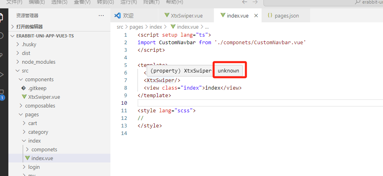Click the src breadcrumb segment
The image size is (383, 176).
pos(120,27)
